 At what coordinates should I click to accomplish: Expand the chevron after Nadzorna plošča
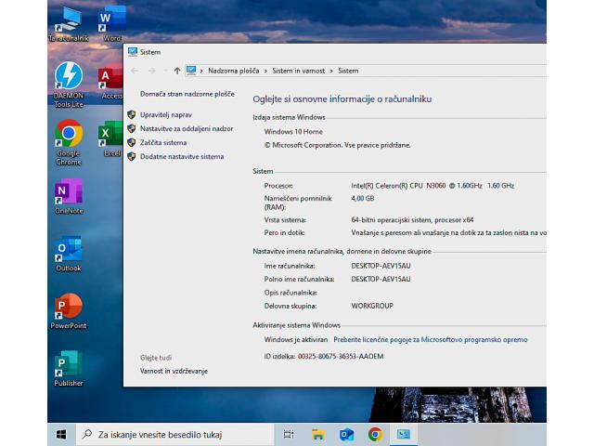pos(265,71)
